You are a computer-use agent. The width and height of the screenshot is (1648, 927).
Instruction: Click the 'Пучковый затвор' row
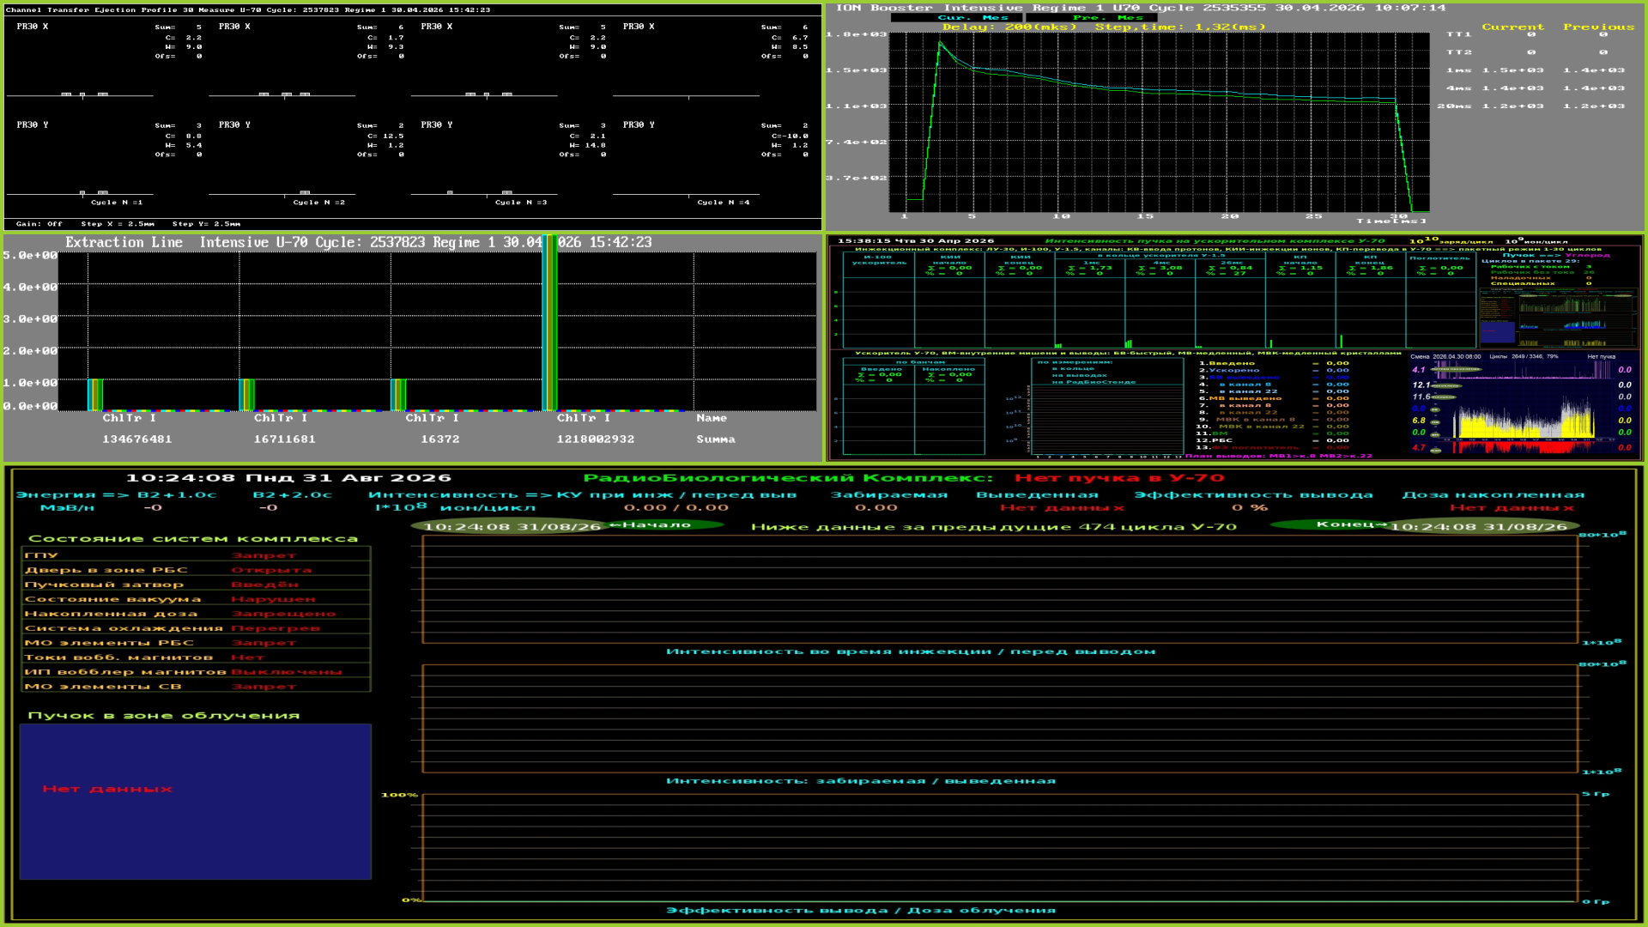pyautogui.click(x=196, y=585)
